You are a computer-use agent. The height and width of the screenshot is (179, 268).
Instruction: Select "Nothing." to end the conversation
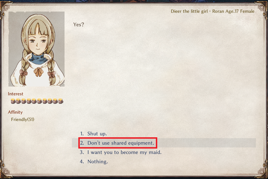(94, 162)
